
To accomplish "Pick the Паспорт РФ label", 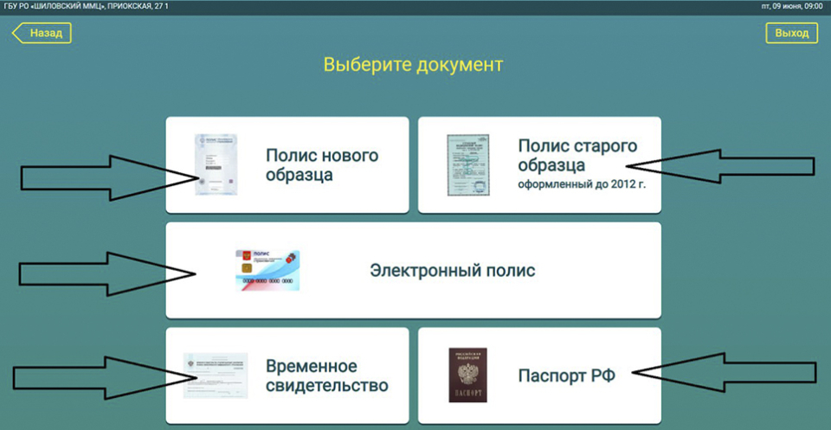I will [566, 375].
